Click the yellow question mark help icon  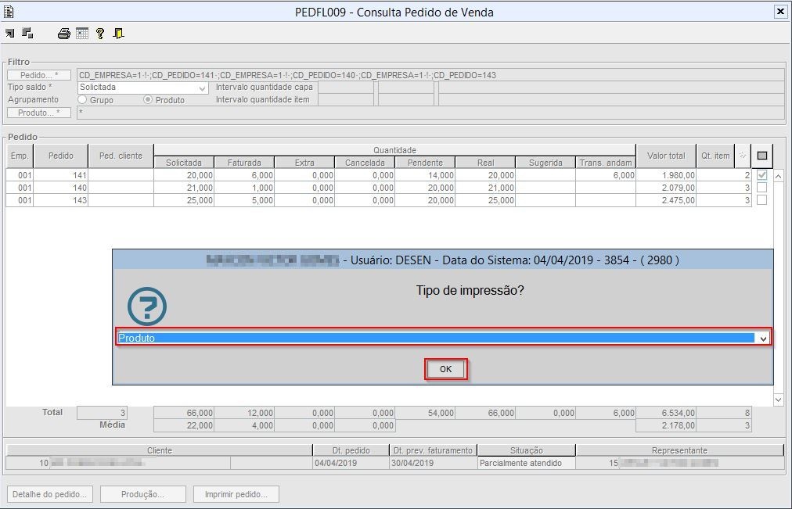pyautogui.click(x=100, y=34)
